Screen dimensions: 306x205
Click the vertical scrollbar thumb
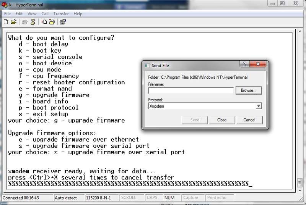pos(300,182)
